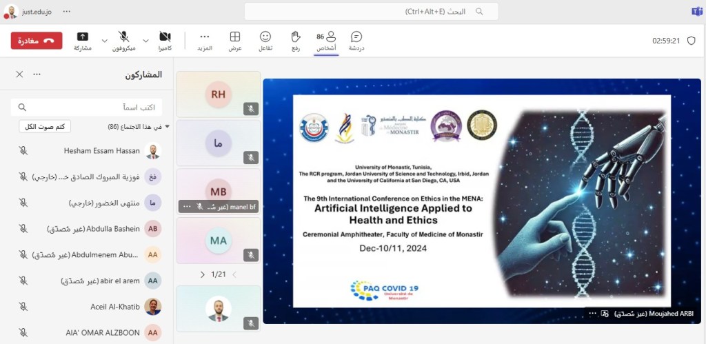Image resolution: width=706 pixels, height=344 pixels.
Task: Open participants panel more options ellipsis
Action: (37, 74)
